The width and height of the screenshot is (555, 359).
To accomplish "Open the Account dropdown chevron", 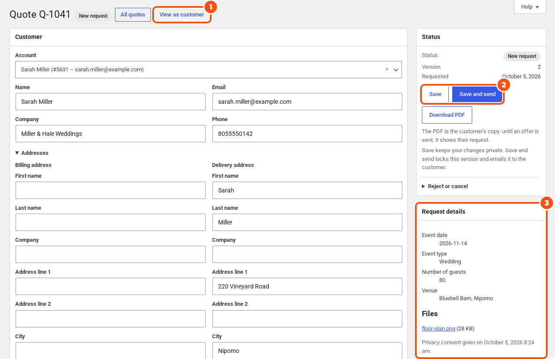I will click(x=396, y=70).
